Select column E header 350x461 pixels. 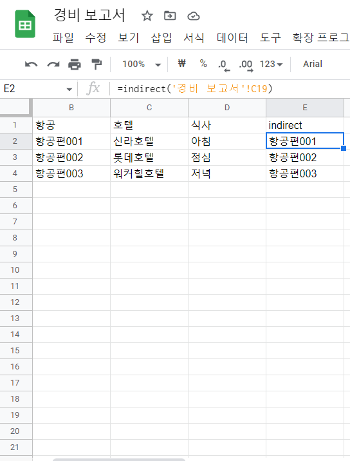[x=305, y=108]
